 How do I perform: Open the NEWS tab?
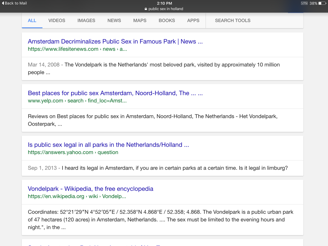pyautogui.click(x=114, y=20)
